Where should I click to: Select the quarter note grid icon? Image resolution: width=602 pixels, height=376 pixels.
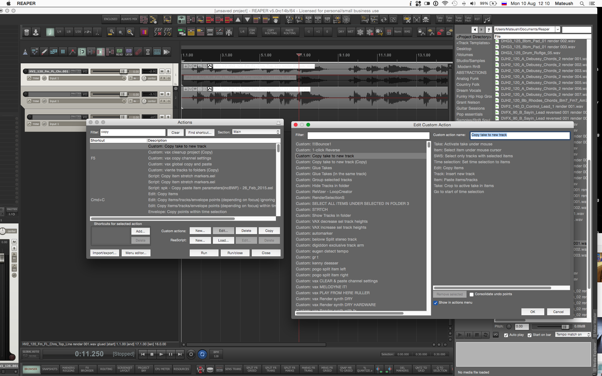click(x=50, y=32)
